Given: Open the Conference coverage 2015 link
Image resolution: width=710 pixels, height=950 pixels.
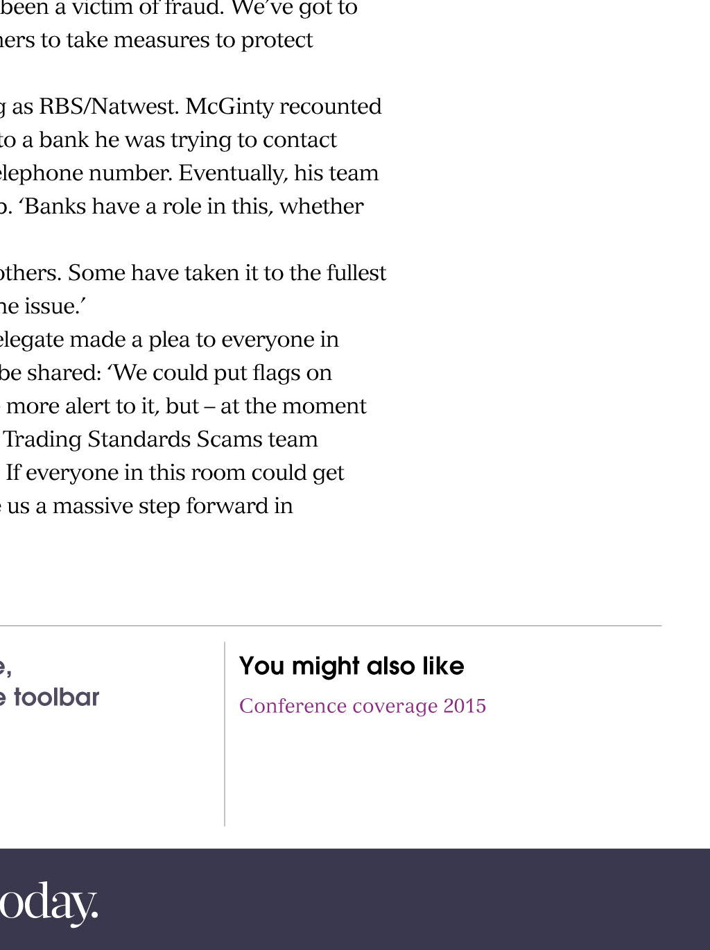Looking at the screenshot, I should 363,706.
